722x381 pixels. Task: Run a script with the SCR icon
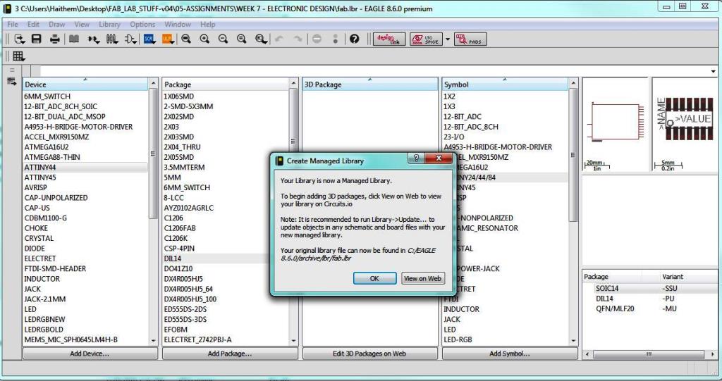pyautogui.click(x=149, y=39)
